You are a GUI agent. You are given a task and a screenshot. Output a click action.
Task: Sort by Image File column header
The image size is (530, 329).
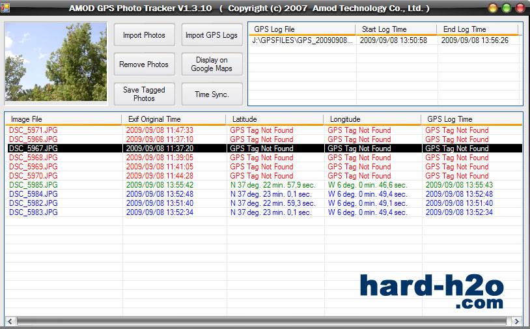(x=63, y=119)
